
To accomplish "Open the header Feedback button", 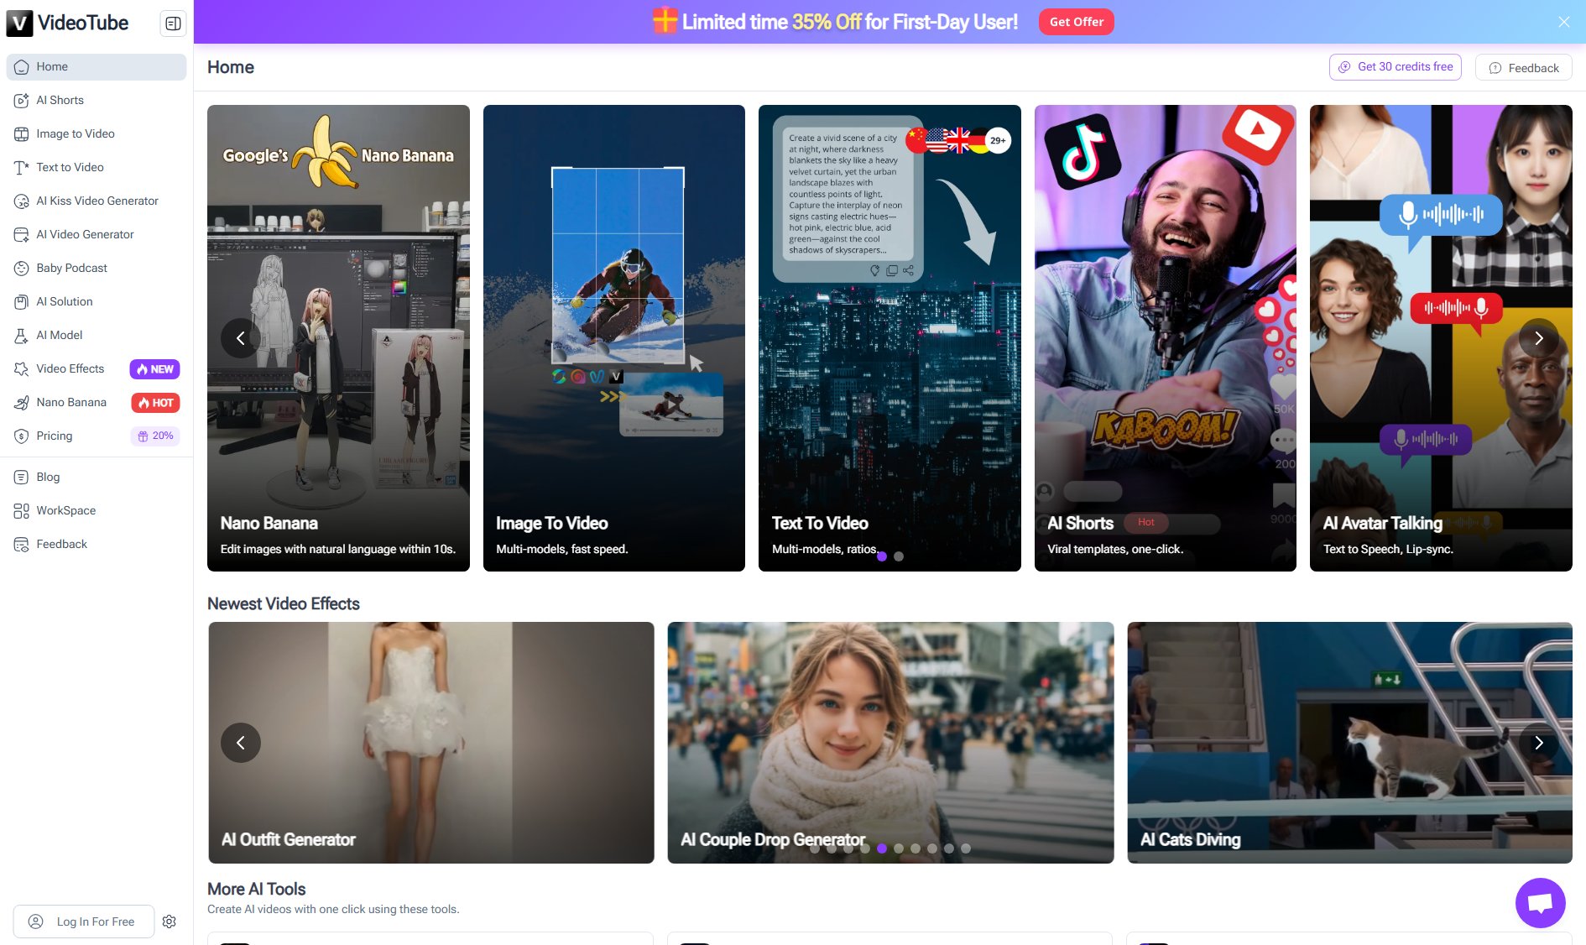I will coord(1524,68).
